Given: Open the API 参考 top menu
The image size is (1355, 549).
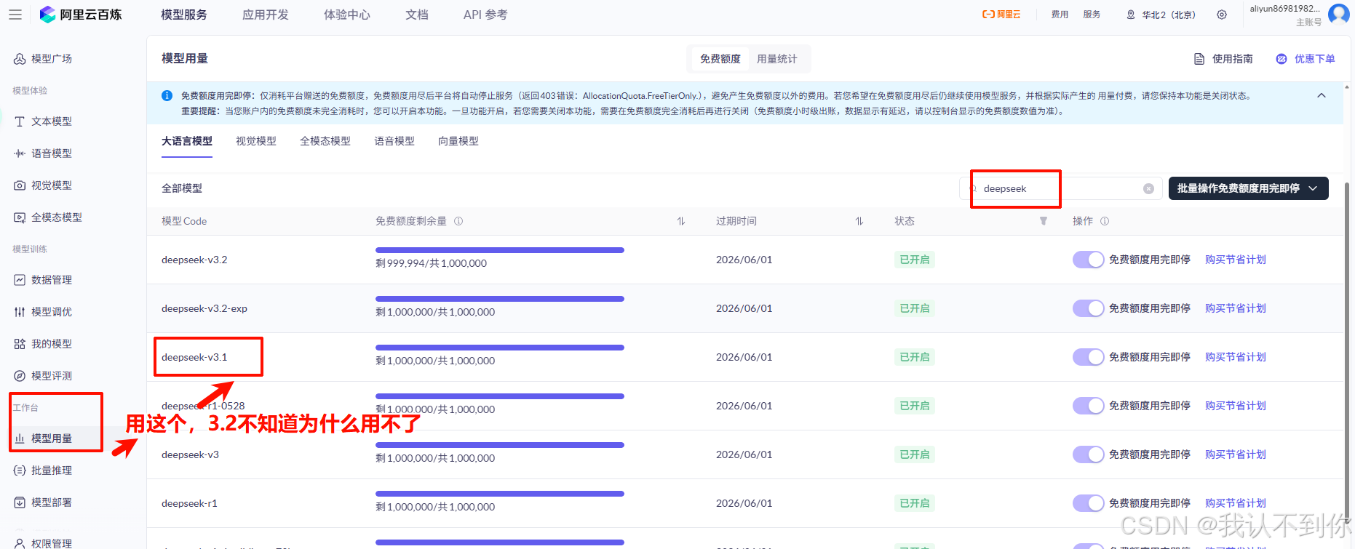Looking at the screenshot, I should [x=485, y=15].
